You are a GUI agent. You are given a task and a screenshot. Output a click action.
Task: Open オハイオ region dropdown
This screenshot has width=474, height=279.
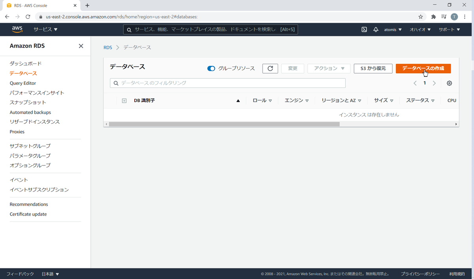click(x=420, y=30)
